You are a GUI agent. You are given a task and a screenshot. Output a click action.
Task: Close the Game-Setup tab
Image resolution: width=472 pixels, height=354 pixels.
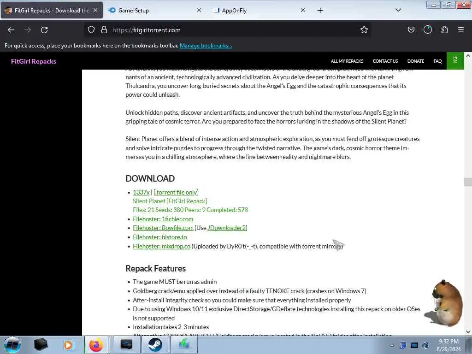tap(199, 10)
